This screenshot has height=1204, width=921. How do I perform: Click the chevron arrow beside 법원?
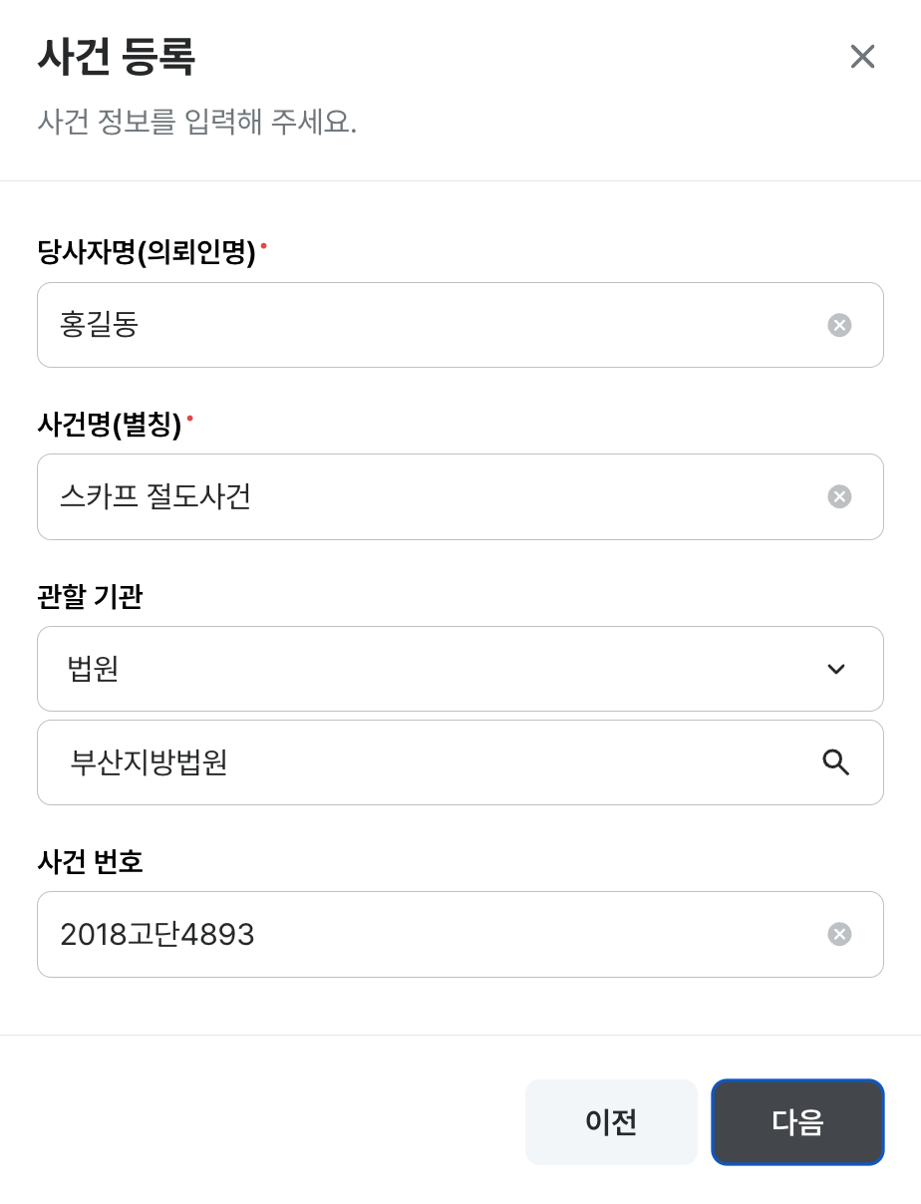pyautogui.click(x=836, y=669)
